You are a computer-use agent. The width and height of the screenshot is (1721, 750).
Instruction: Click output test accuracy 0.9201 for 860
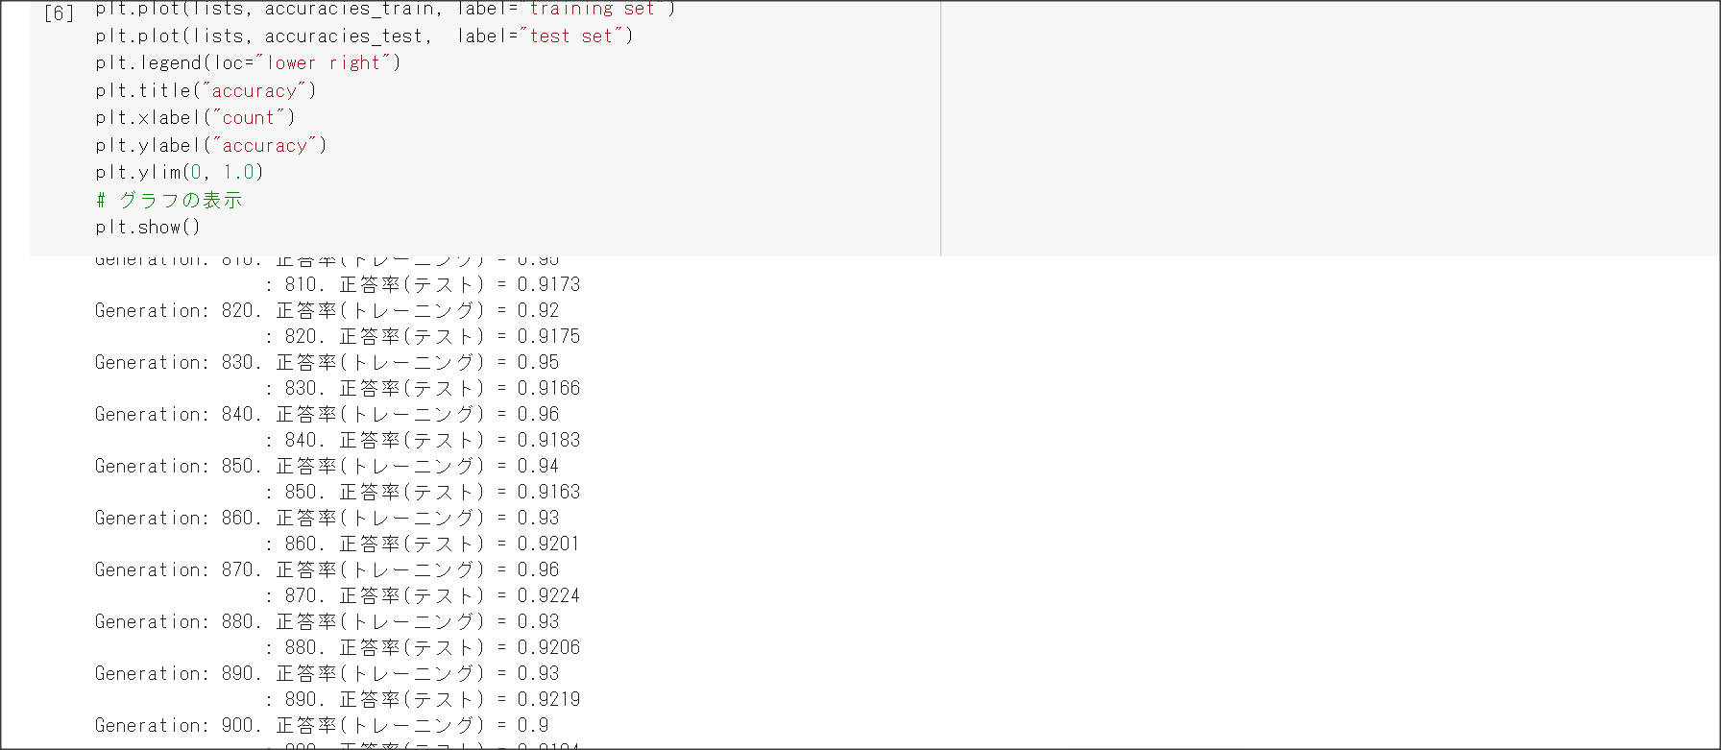point(423,544)
